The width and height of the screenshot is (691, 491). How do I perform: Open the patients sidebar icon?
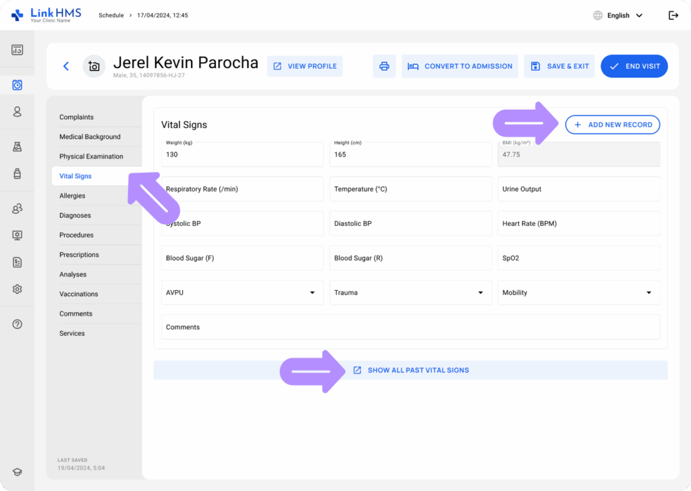(18, 112)
